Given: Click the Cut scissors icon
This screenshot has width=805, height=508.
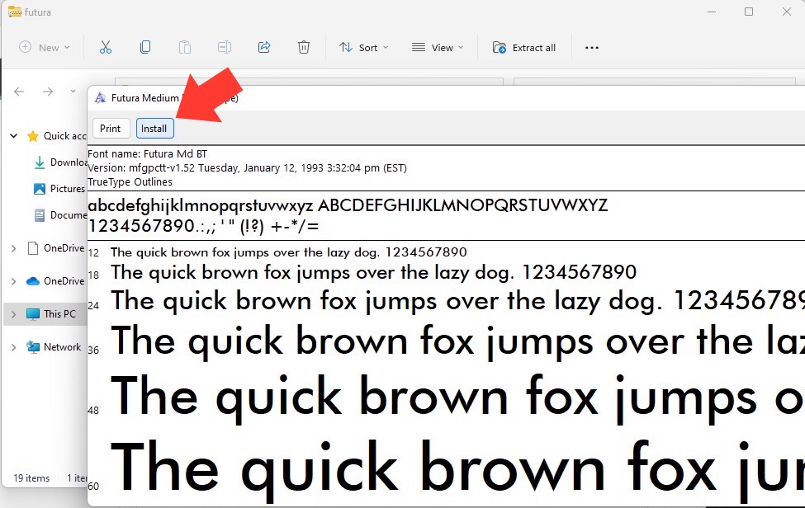Looking at the screenshot, I should (105, 48).
